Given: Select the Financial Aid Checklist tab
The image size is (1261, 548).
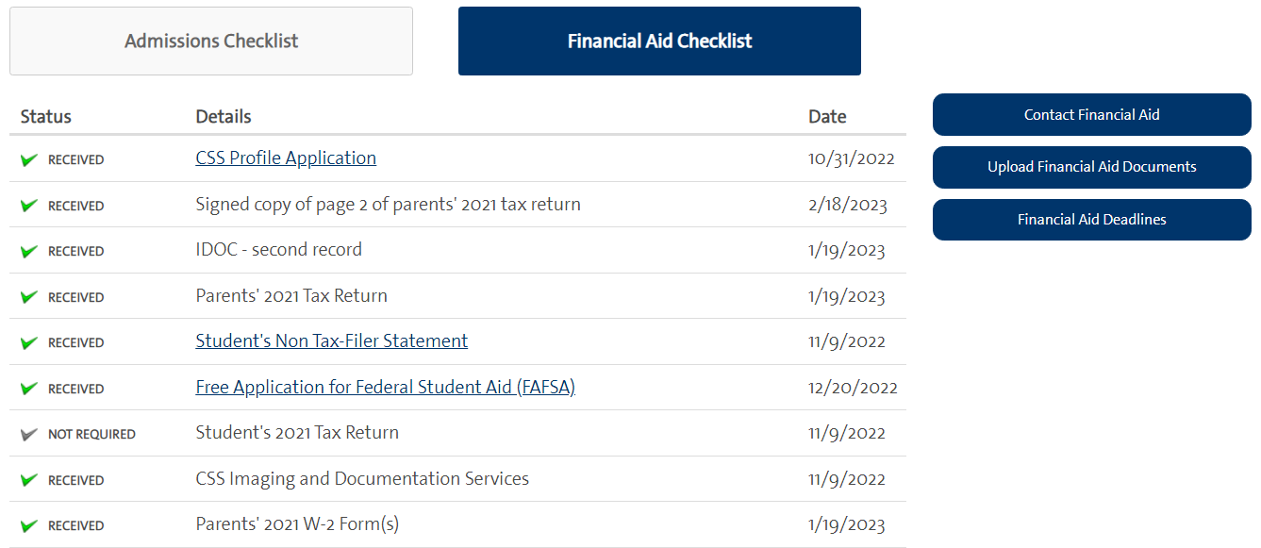Looking at the screenshot, I should click(659, 42).
